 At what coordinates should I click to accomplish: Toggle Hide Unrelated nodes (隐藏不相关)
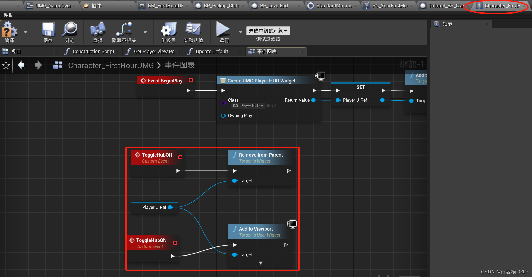pyautogui.click(x=124, y=31)
